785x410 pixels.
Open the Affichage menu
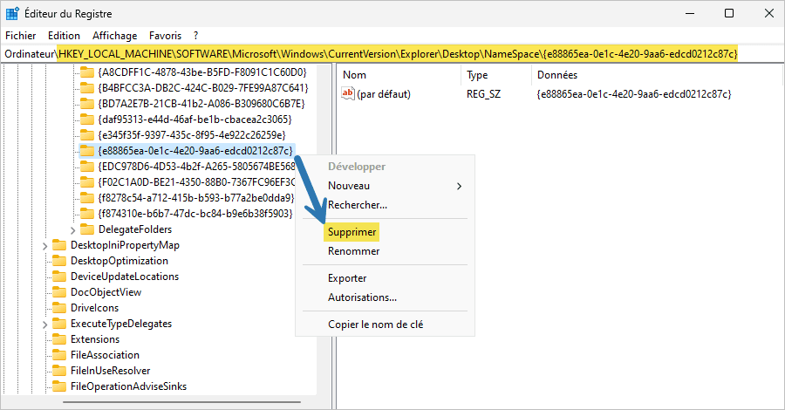click(114, 36)
